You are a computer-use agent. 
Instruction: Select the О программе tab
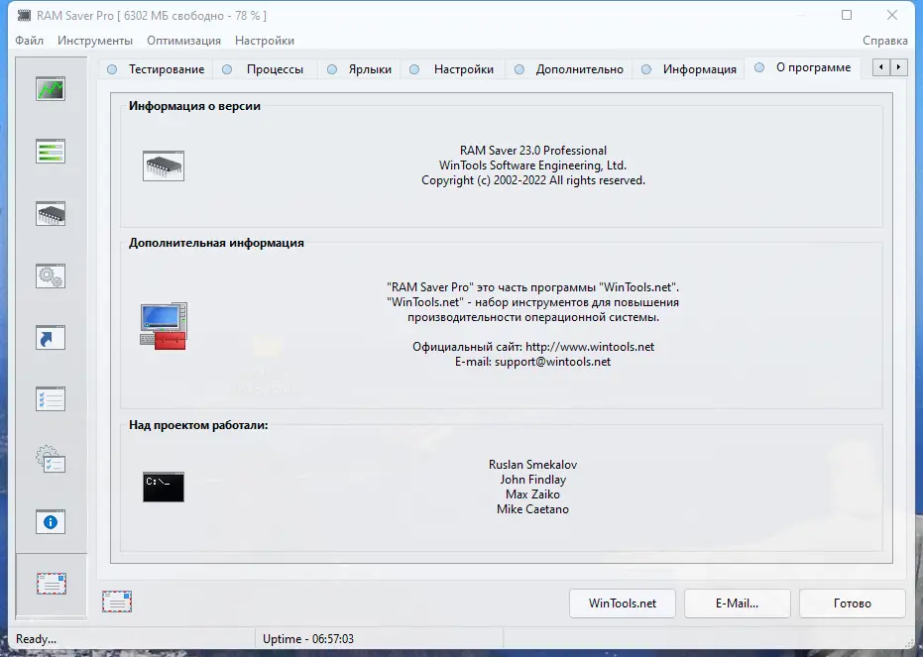[802, 67]
